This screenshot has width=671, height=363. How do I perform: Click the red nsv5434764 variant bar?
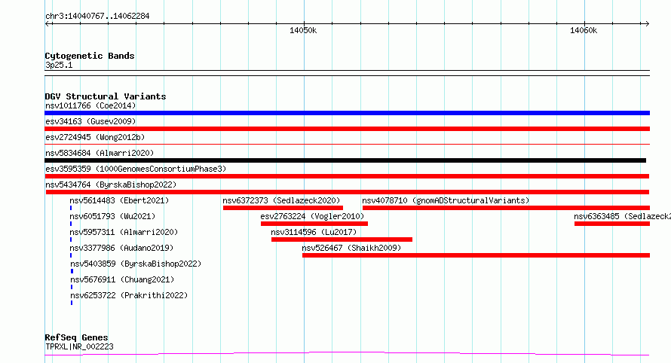click(x=348, y=192)
